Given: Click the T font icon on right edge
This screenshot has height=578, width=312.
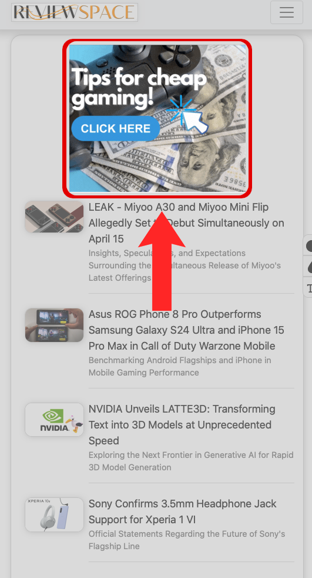Looking at the screenshot, I should click(307, 287).
